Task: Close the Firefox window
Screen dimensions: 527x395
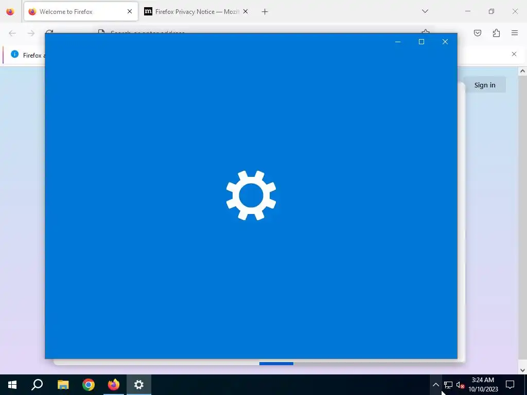Action: click(515, 11)
